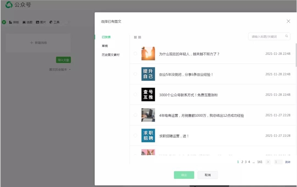Click the green checkmark status icon
This screenshot has width=297, height=187.
(x=4, y=22)
